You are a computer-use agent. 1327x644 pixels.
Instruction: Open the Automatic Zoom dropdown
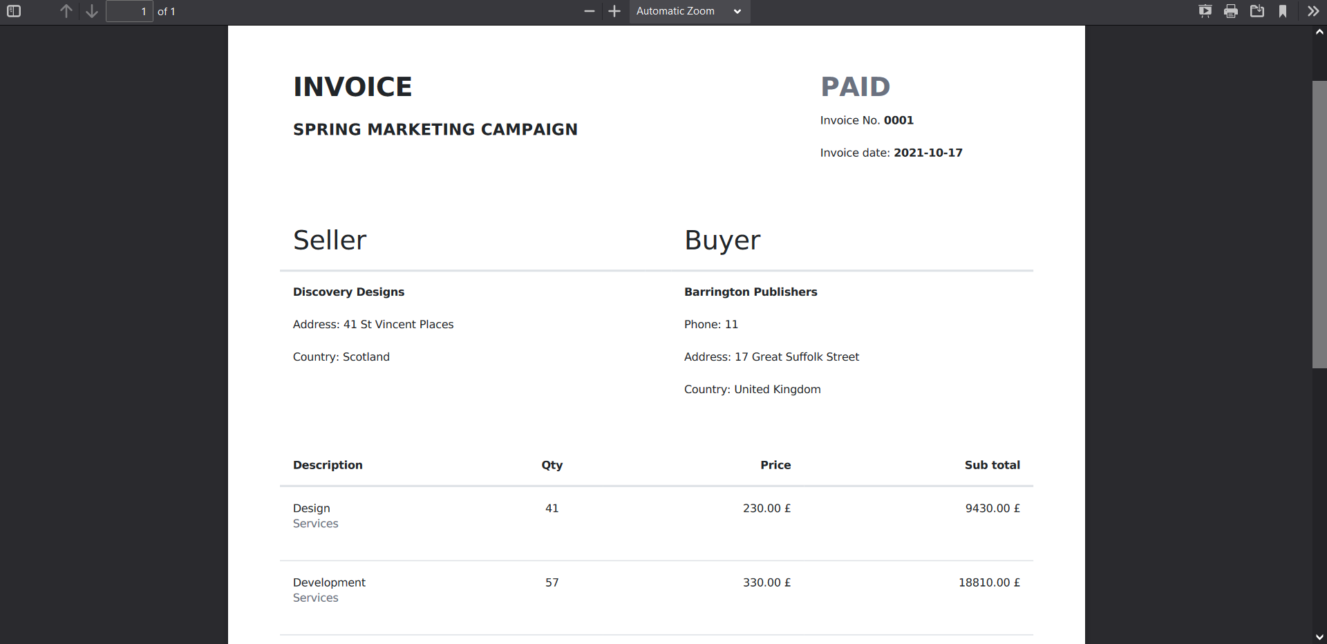pos(684,11)
